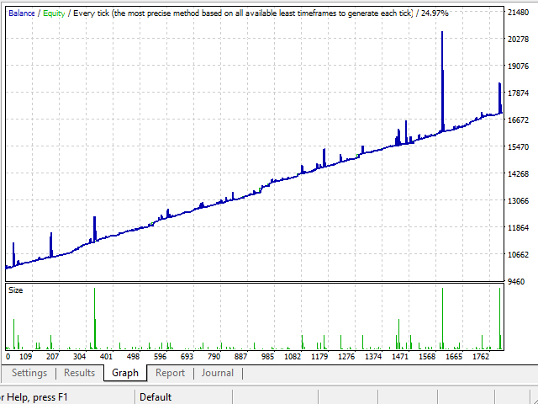Screen dimensions: 538x404
Task: Click the 21480 axis value
Action: [519, 13]
